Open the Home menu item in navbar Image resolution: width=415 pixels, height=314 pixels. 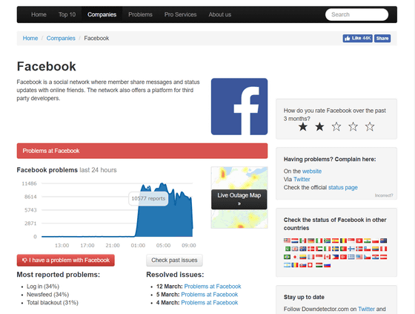[39, 15]
